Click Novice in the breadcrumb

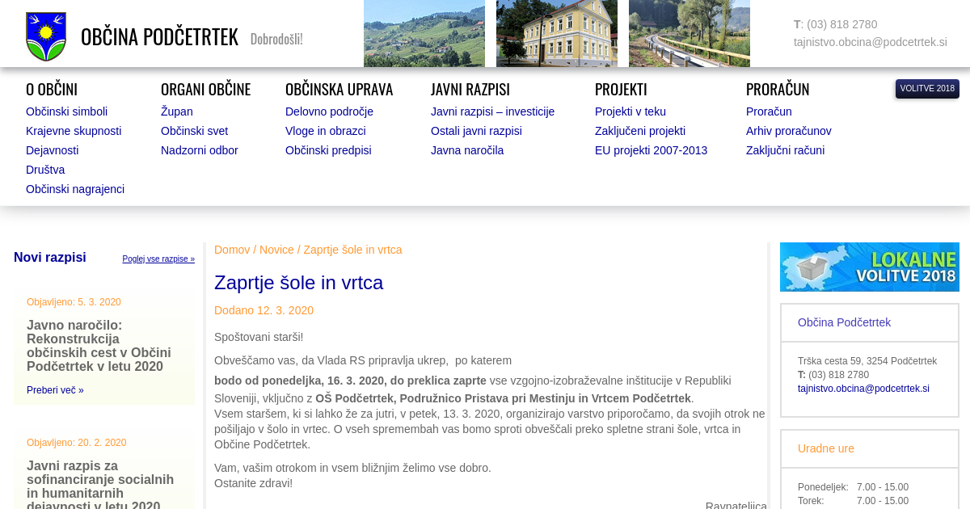[276, 250]
